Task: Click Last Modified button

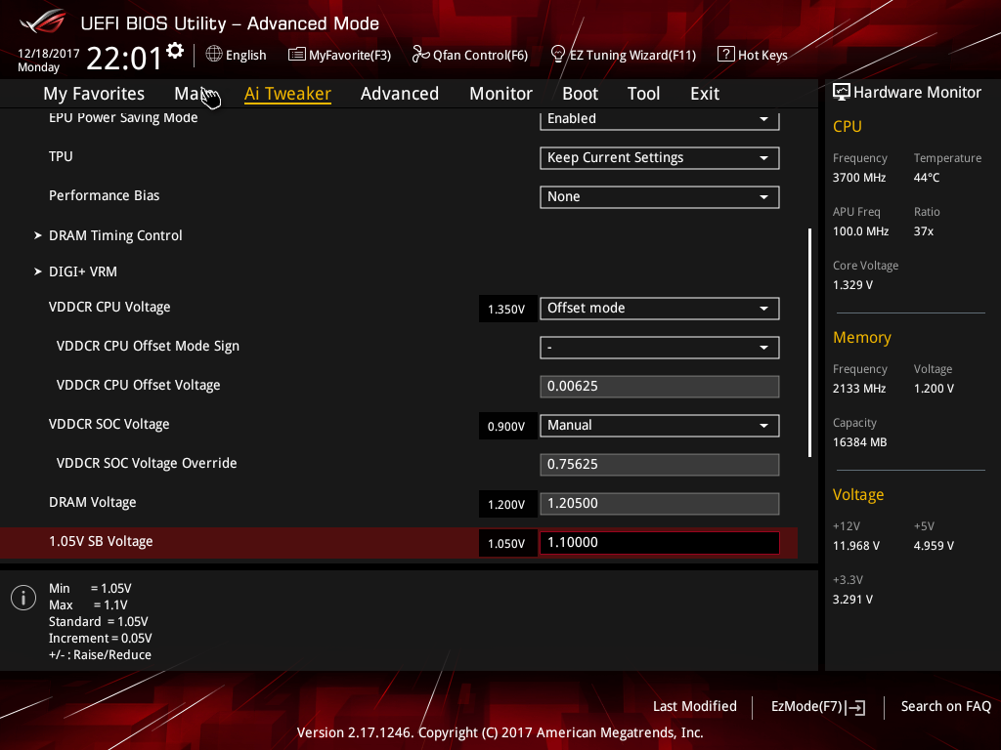Action: pyautogui.click(x=695, y=706)
